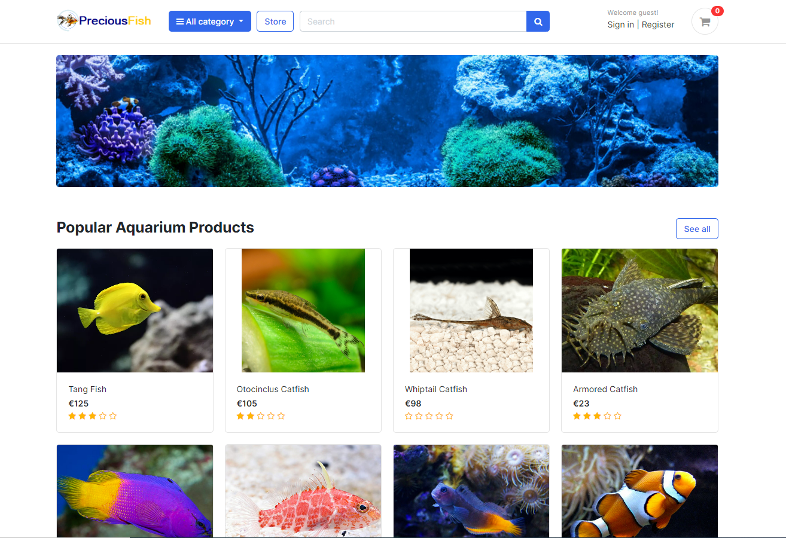Click the See all button
The width and height of the screenshot is (786, 538).
(696, 228)
